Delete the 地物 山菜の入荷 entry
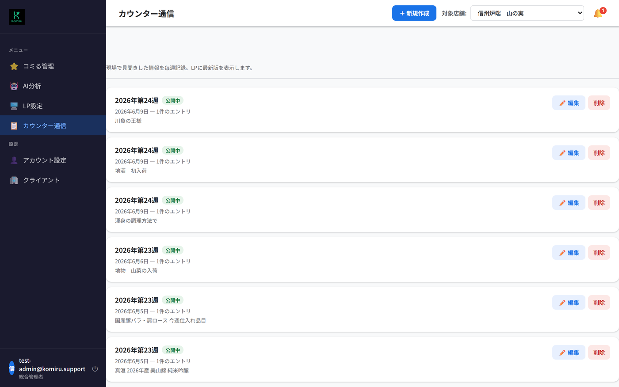This screenshot has height=387, width=619. click(x=599, y=253)
